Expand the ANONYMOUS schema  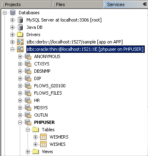pyautogui.click(x=20, y=56)
